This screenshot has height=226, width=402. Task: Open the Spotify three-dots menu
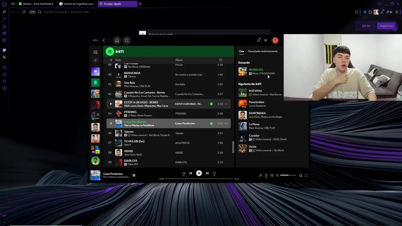point(95,40)
